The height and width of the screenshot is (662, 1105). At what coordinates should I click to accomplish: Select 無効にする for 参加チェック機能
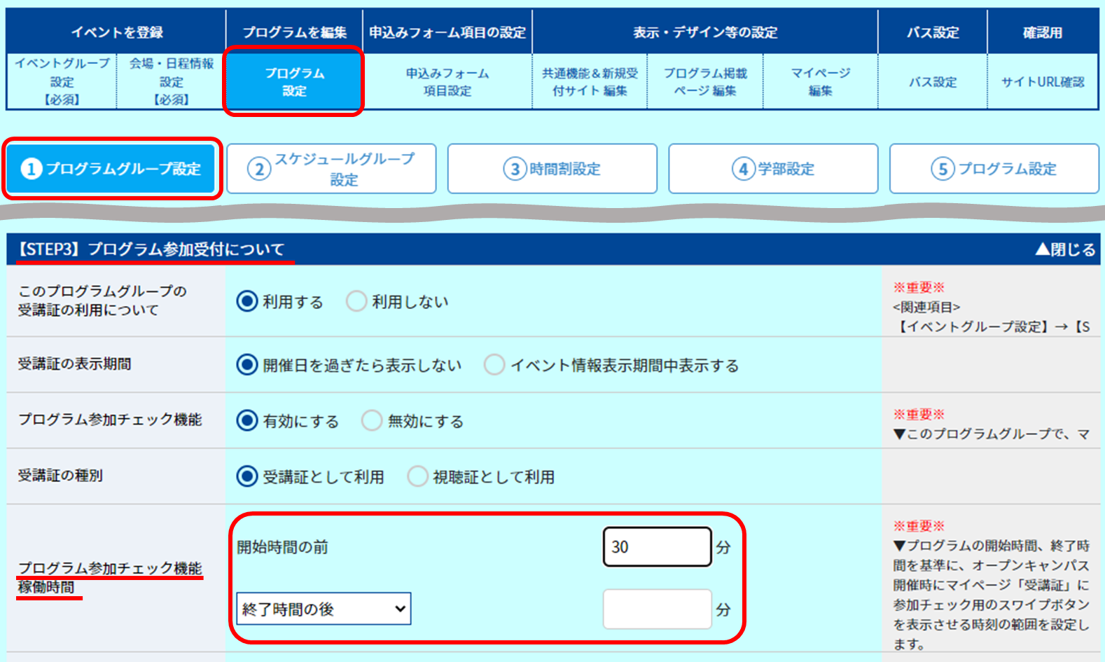click(x=372, y=421)
